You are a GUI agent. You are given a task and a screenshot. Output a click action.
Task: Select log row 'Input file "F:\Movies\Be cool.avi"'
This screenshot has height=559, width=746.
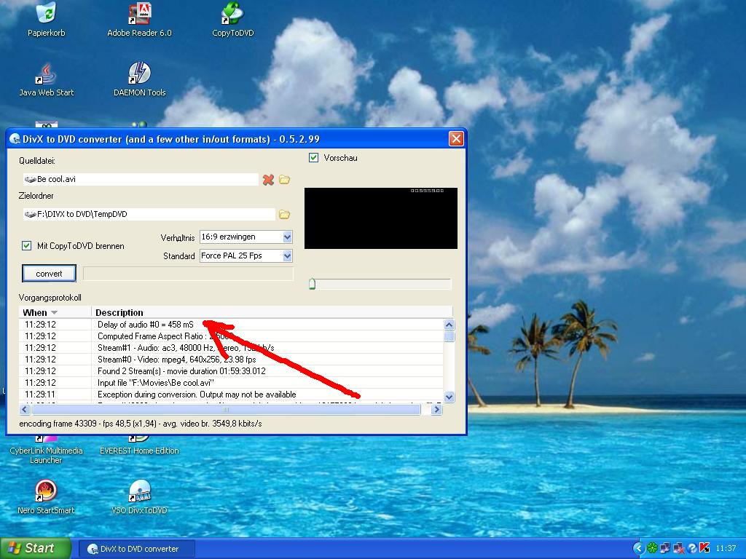point(231,383)
